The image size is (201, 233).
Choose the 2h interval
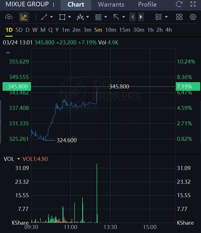click(159, 30)
